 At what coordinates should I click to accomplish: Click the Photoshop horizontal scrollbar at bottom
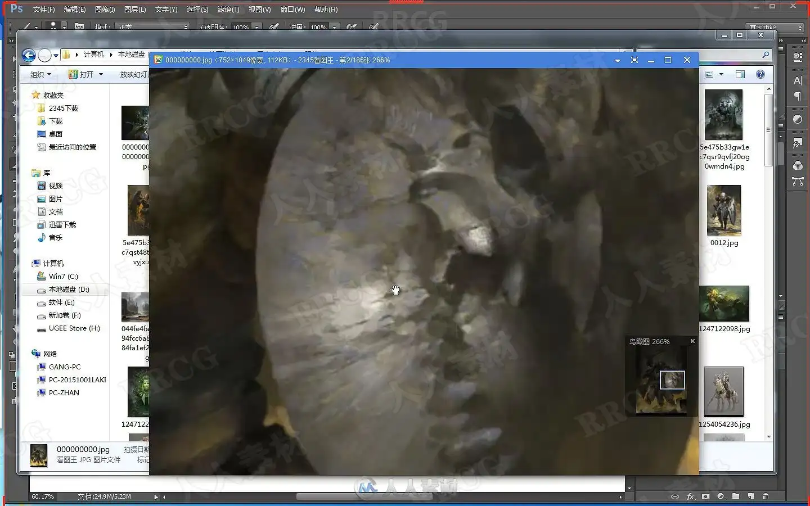pos(391,497)
